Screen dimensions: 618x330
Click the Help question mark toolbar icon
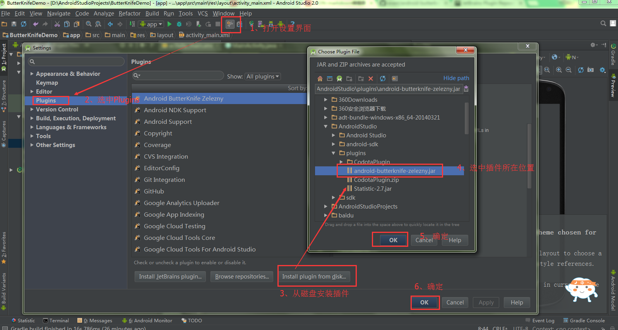[292, 24]
